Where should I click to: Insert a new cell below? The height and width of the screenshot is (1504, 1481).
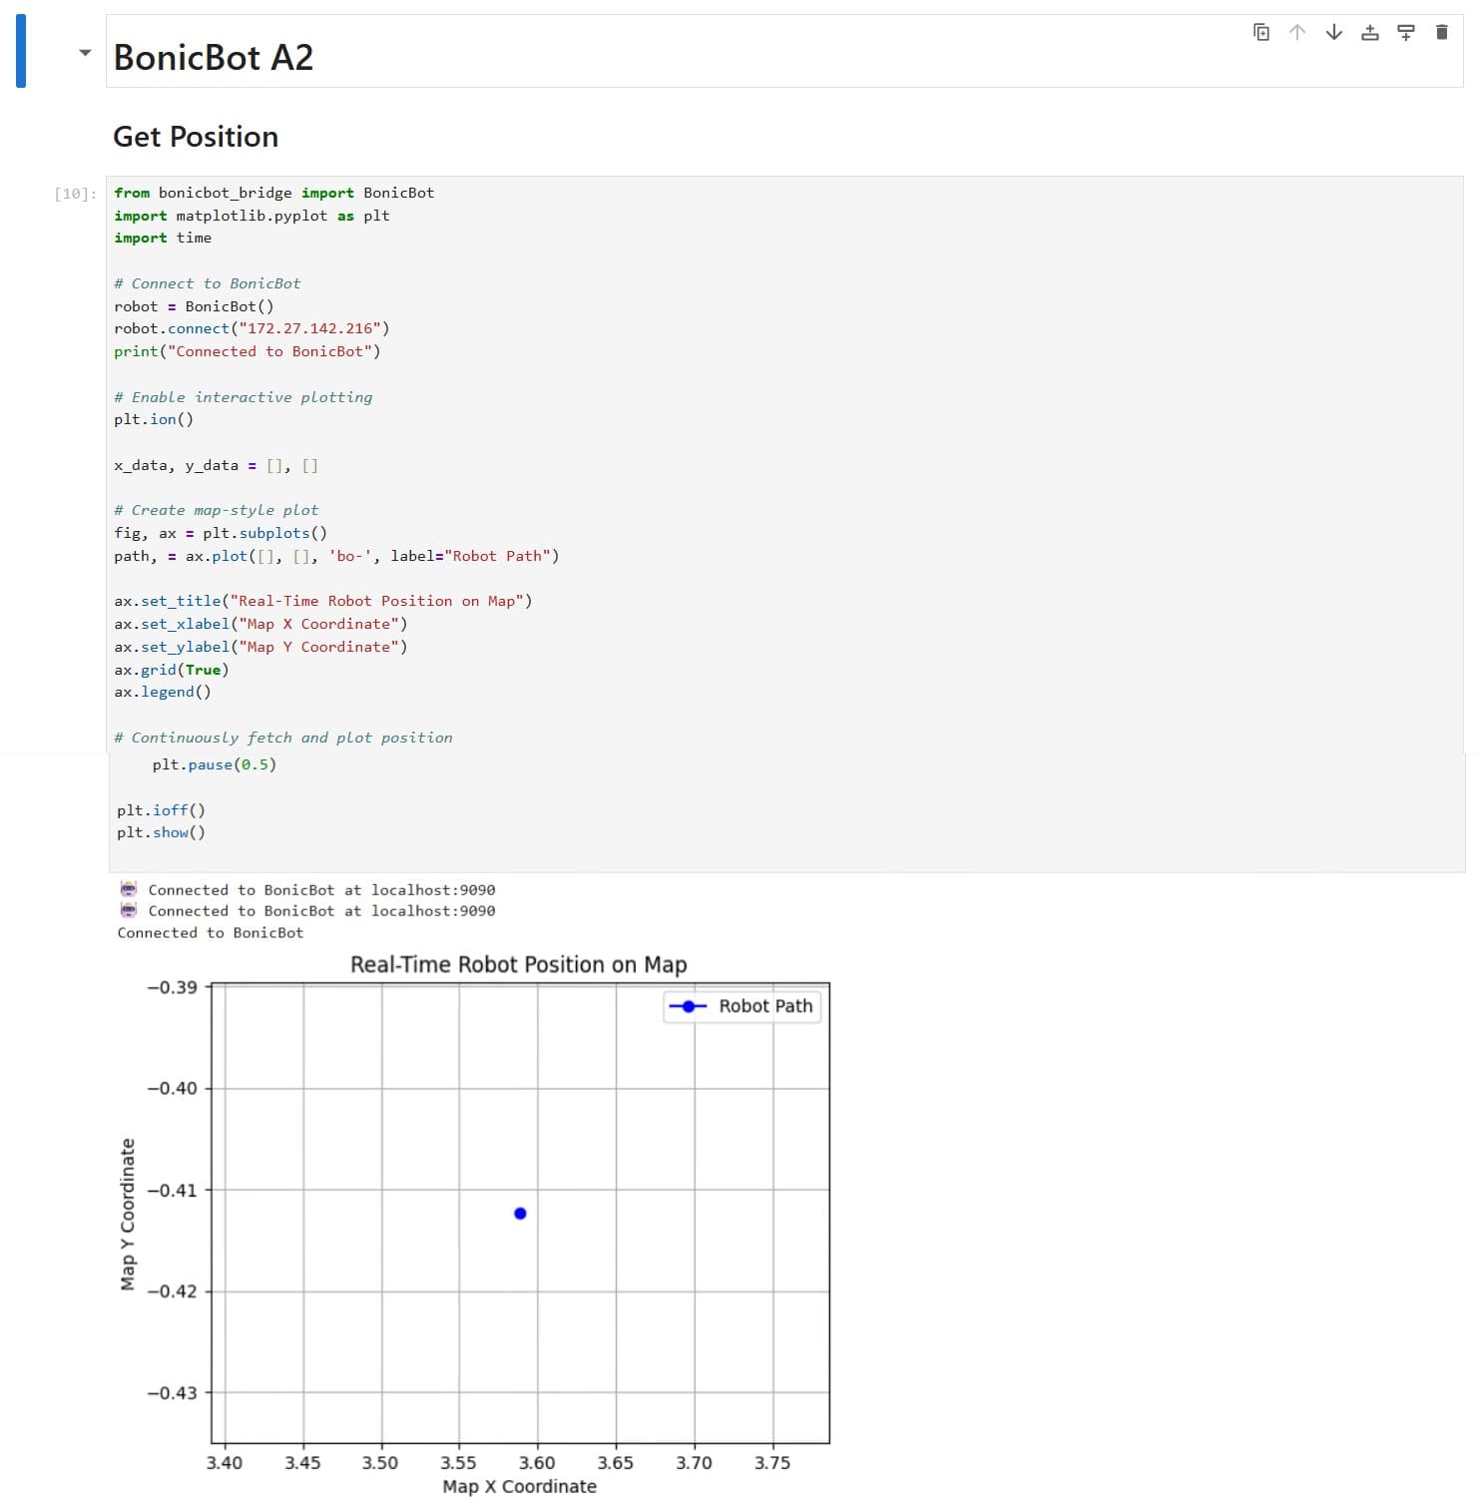(x=1404, y=32)
